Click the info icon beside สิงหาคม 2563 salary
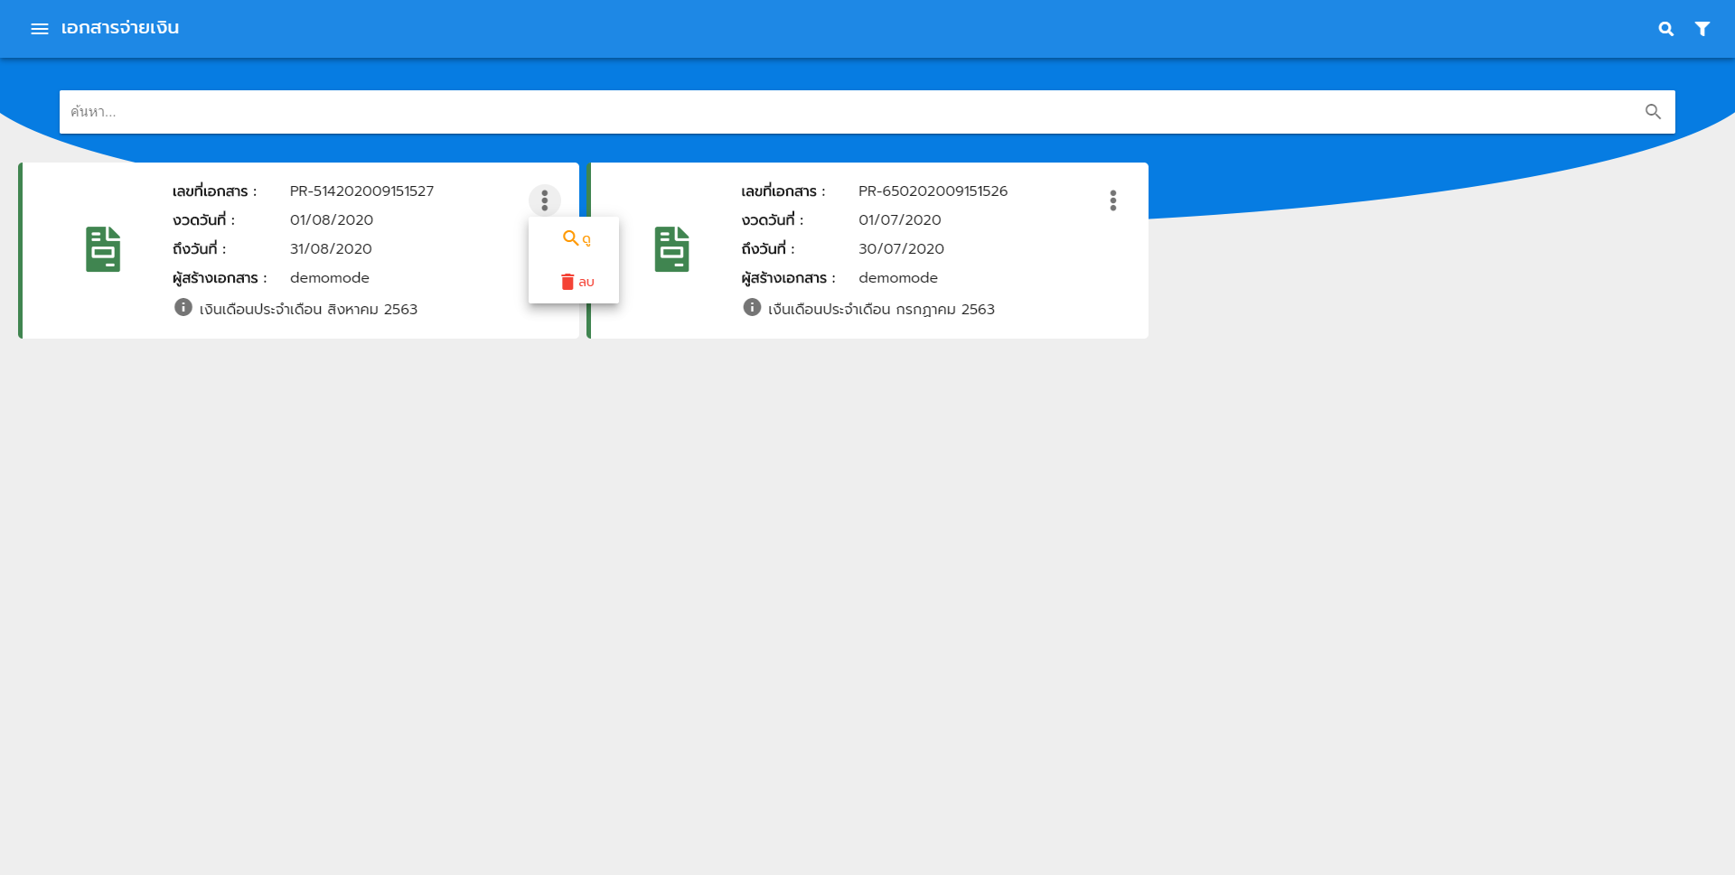Image resolution: width=1735 pixels, height=875 pixels. click(x=183, y=307)
